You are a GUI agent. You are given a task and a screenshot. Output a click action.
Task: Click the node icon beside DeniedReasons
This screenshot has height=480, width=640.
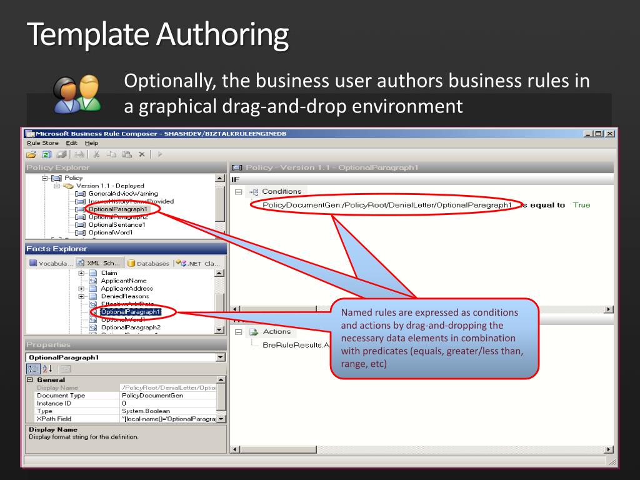[93, 296]
